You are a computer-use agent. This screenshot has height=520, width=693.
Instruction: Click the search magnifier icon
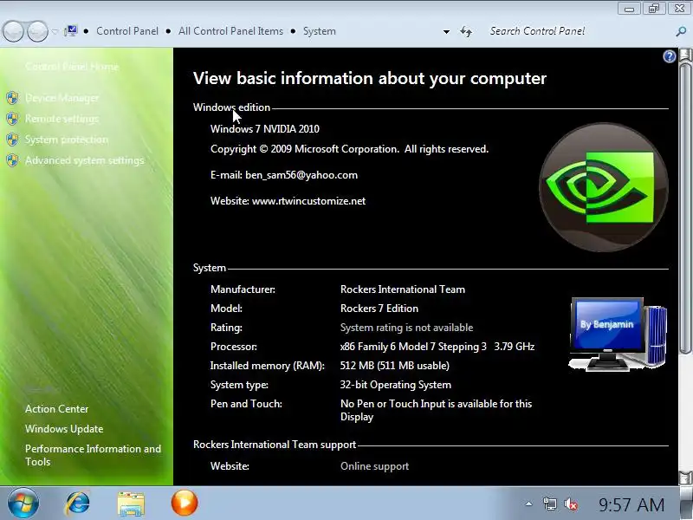(681, 31)
